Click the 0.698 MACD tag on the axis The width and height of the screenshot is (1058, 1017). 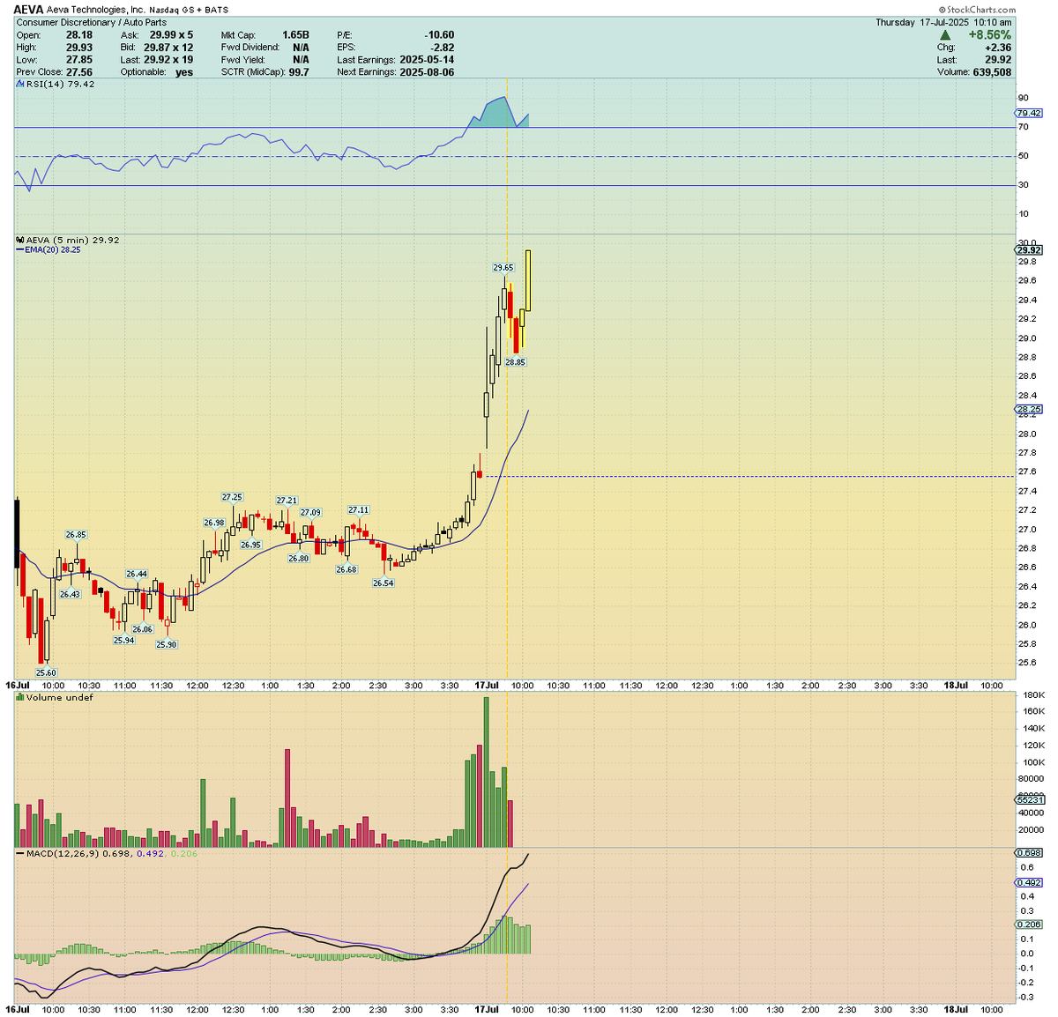[1030, 853]
